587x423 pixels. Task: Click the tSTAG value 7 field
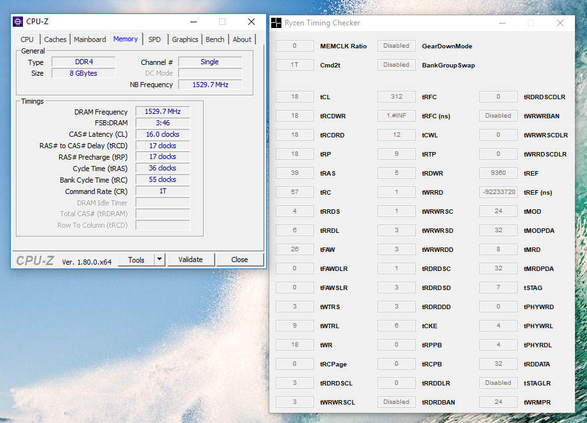pyautogui.click(x=499, y=288)
